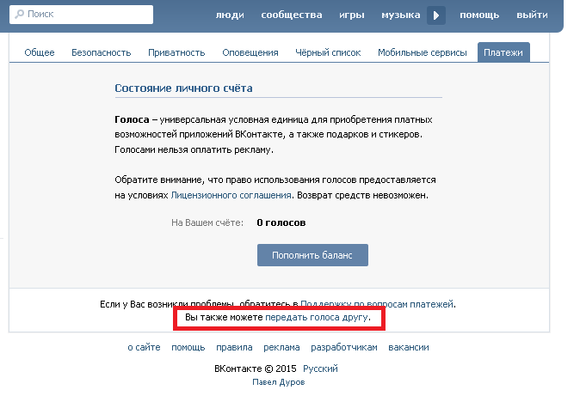Click the передать голоса другу link

coord(317,318)
